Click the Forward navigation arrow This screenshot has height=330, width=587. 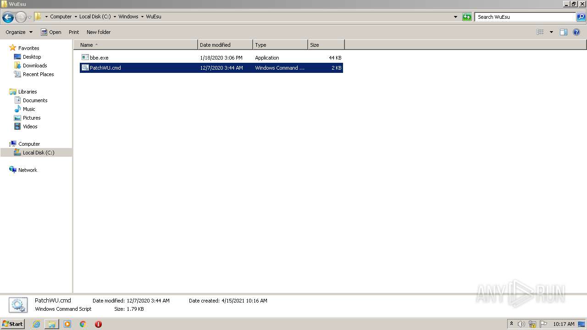point(21,17)
